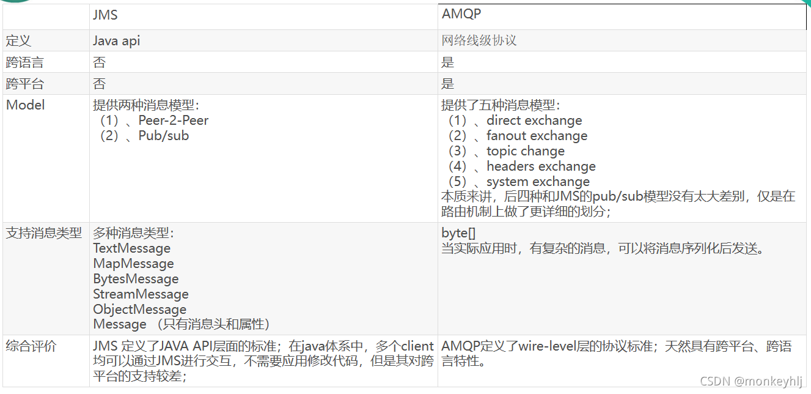Click 否 in the 跨平台 row

point(99,84)
